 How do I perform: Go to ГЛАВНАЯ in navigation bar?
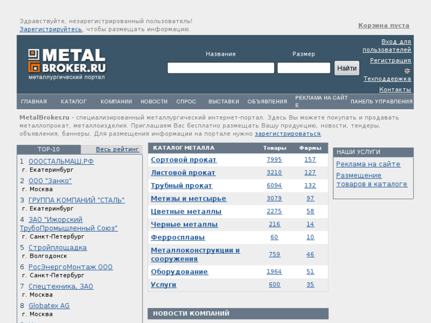[34, 102]
